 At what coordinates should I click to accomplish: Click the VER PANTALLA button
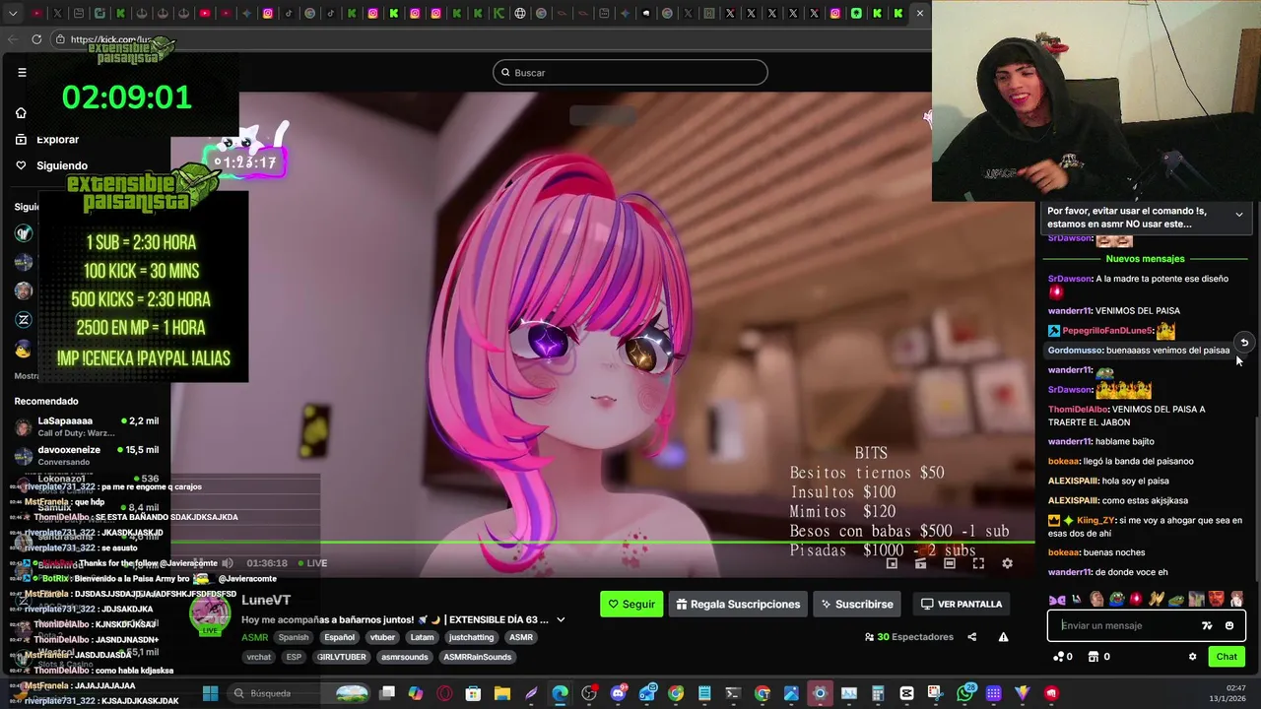(x=962, y=604)
